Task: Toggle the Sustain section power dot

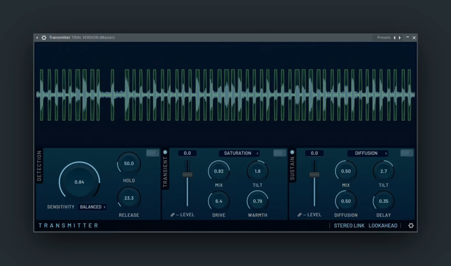Action: coord(292,152)
